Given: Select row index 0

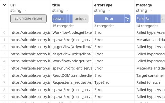Looking at the screenshot, I should pos(4,32).
